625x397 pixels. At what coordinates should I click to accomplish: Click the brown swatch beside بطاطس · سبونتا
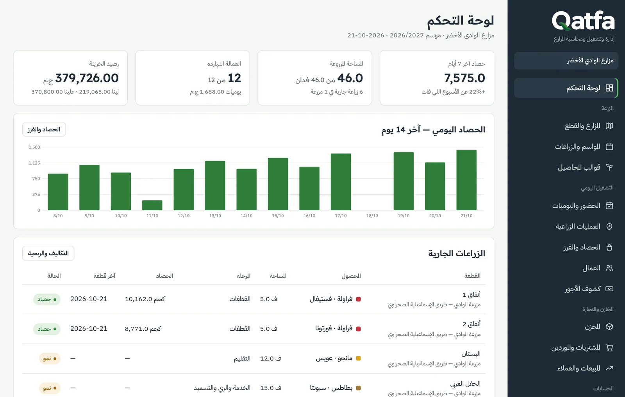(x=359, y=388)
